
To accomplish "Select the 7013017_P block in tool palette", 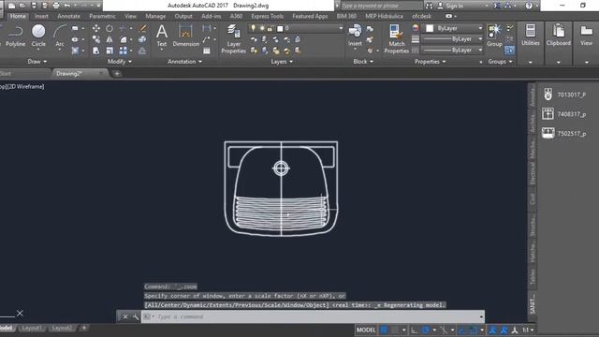I will coord(565,95).
